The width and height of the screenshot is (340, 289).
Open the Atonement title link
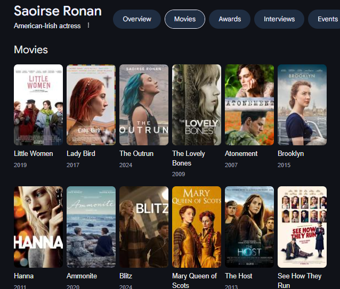pyautogui.click(x=241, y=153)
